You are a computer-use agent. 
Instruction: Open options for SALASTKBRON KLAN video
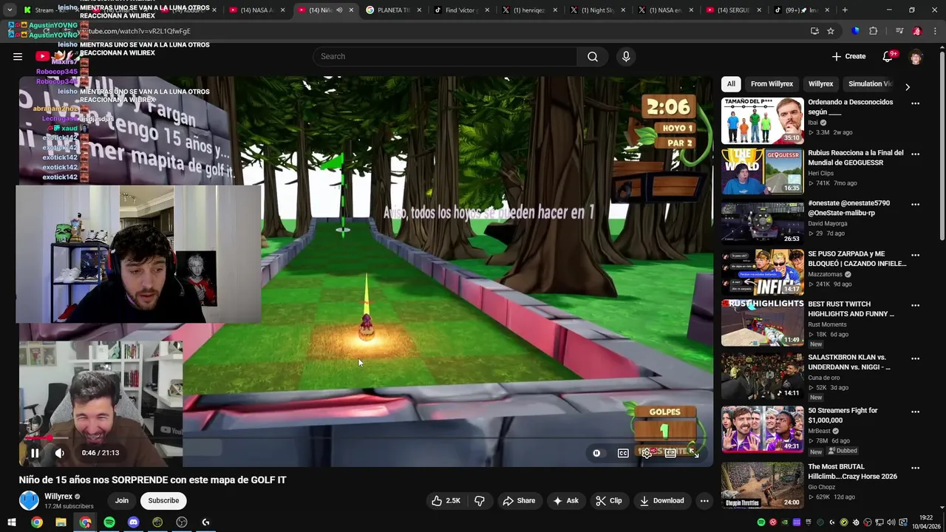tap(916, 358)
